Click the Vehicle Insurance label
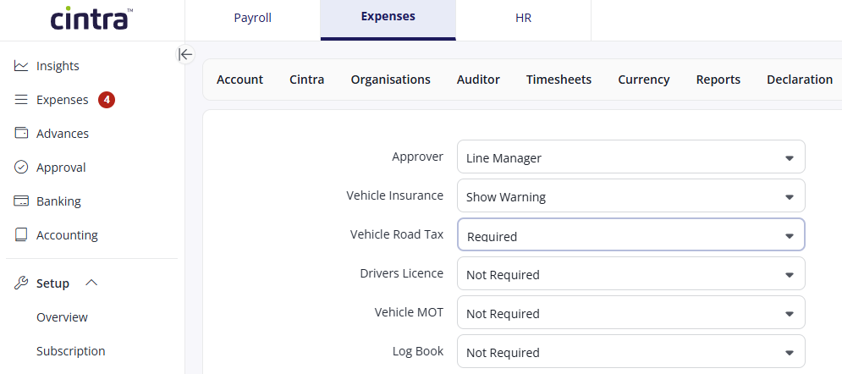842x374 pixels. (x=394, y=195)
